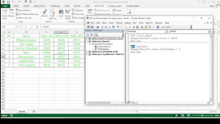Viewport: 220px width, 124px height.
Task: Expand VBAProject (SpellNumber) node
Action: pyautogui.click(x=87, y=54)
